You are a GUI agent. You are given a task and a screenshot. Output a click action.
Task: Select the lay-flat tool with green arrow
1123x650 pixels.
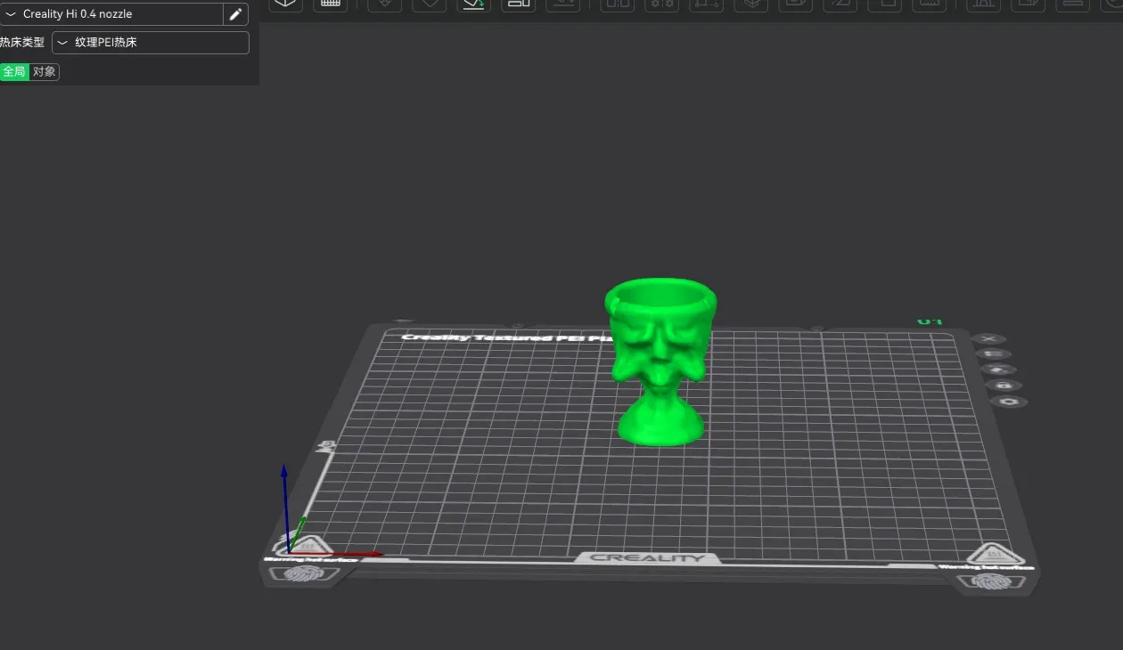(473, 5)
